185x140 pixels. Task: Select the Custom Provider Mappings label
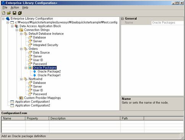click(x=42, y=98)
